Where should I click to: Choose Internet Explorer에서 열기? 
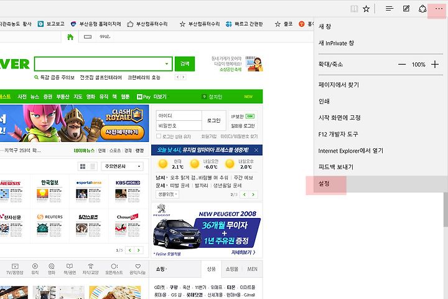[x=381, y=151]
